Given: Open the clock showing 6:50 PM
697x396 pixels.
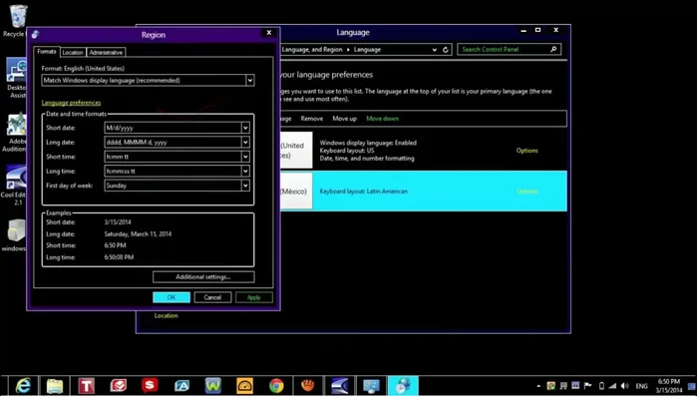Looking at the screenshot, I should point(669,386).
